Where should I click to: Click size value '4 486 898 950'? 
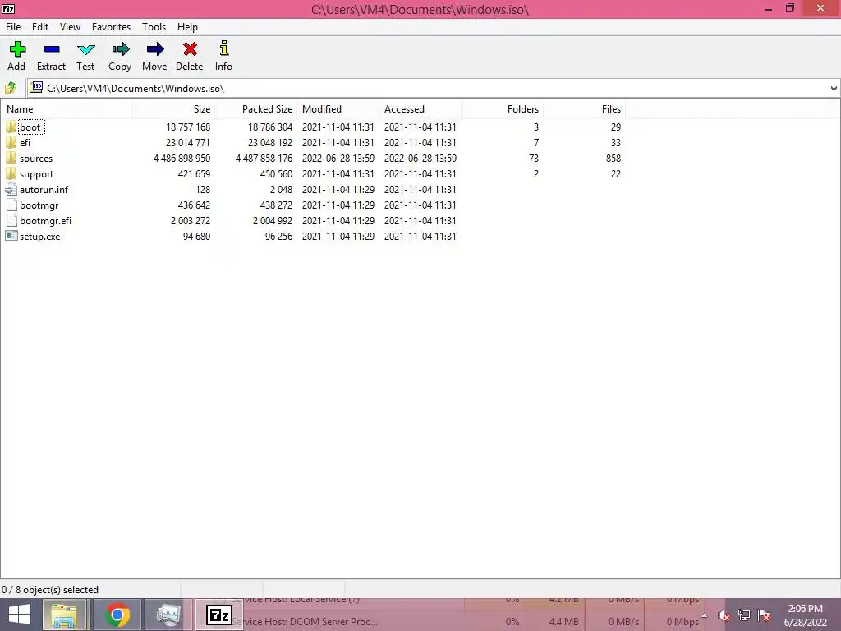click(182, 159)
